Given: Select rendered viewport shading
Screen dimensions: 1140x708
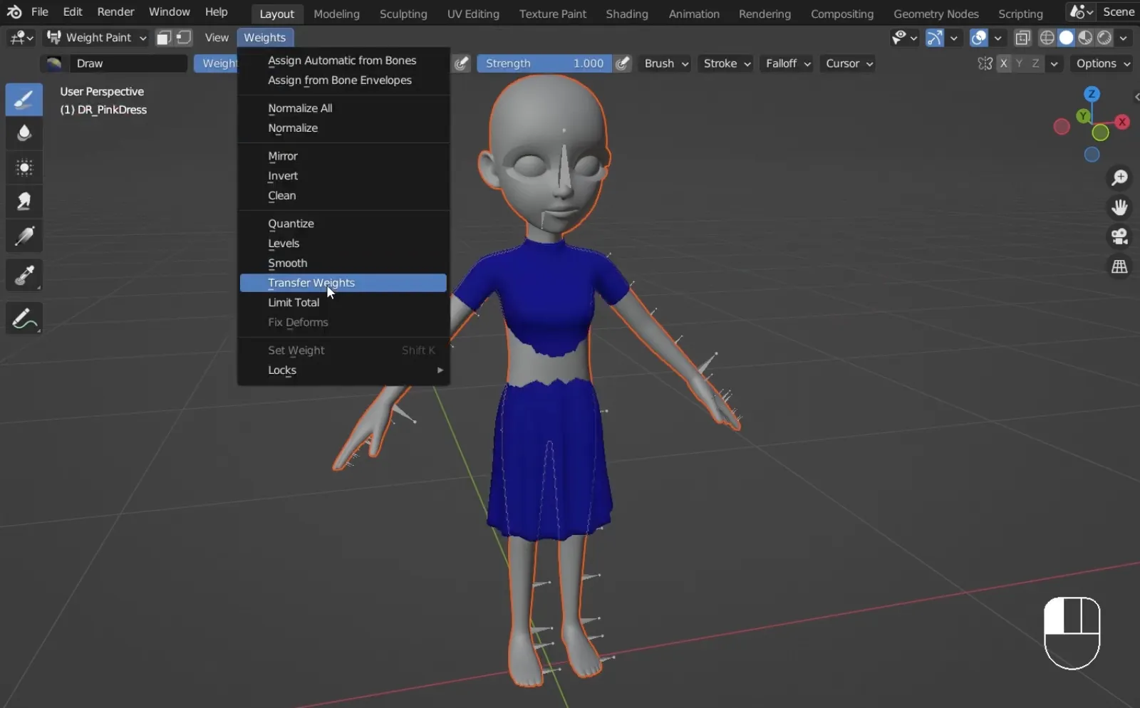Looking at the screenshot, I should click(1104, 38).
